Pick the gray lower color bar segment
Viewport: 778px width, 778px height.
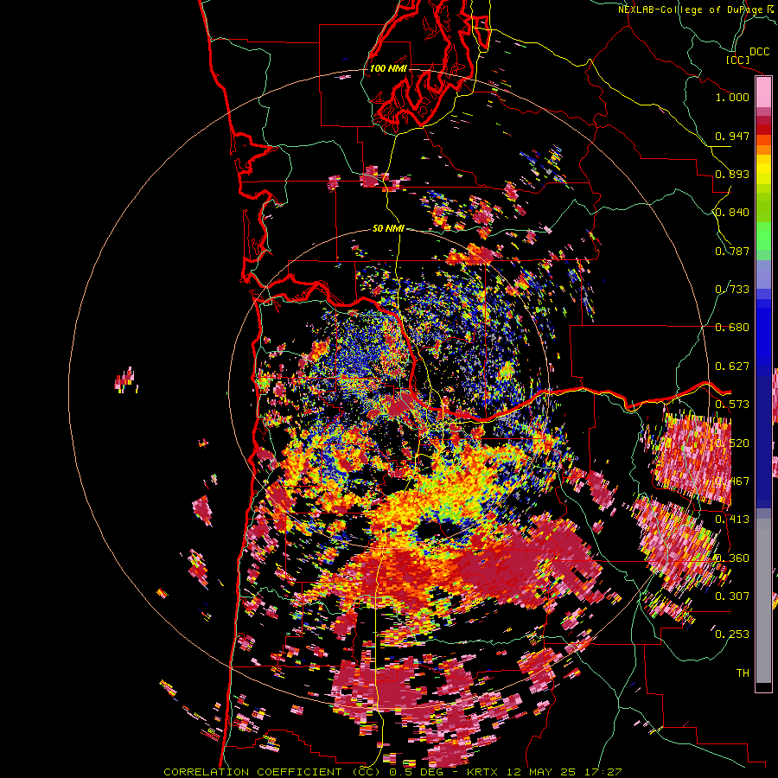(x=763, y=601)
